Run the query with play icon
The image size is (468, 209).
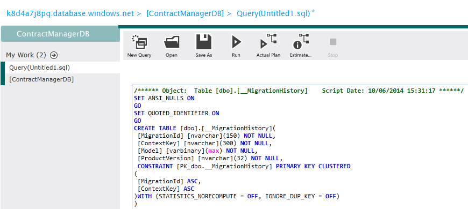[x=236, y=42]
